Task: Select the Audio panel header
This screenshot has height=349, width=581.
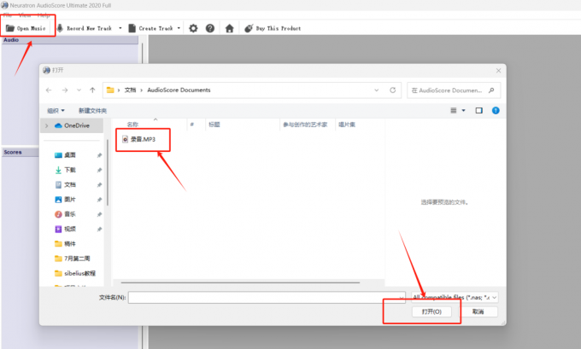Action: 70,40
